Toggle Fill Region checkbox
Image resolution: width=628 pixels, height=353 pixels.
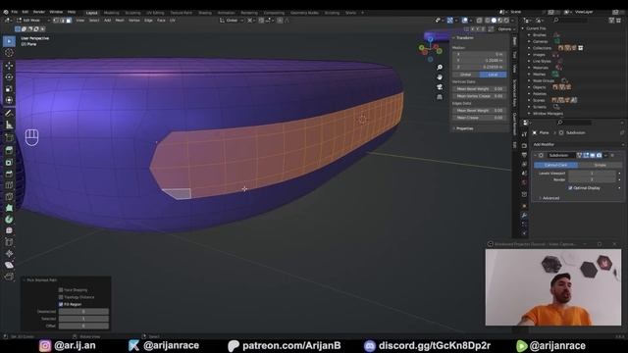click(61, 304)
